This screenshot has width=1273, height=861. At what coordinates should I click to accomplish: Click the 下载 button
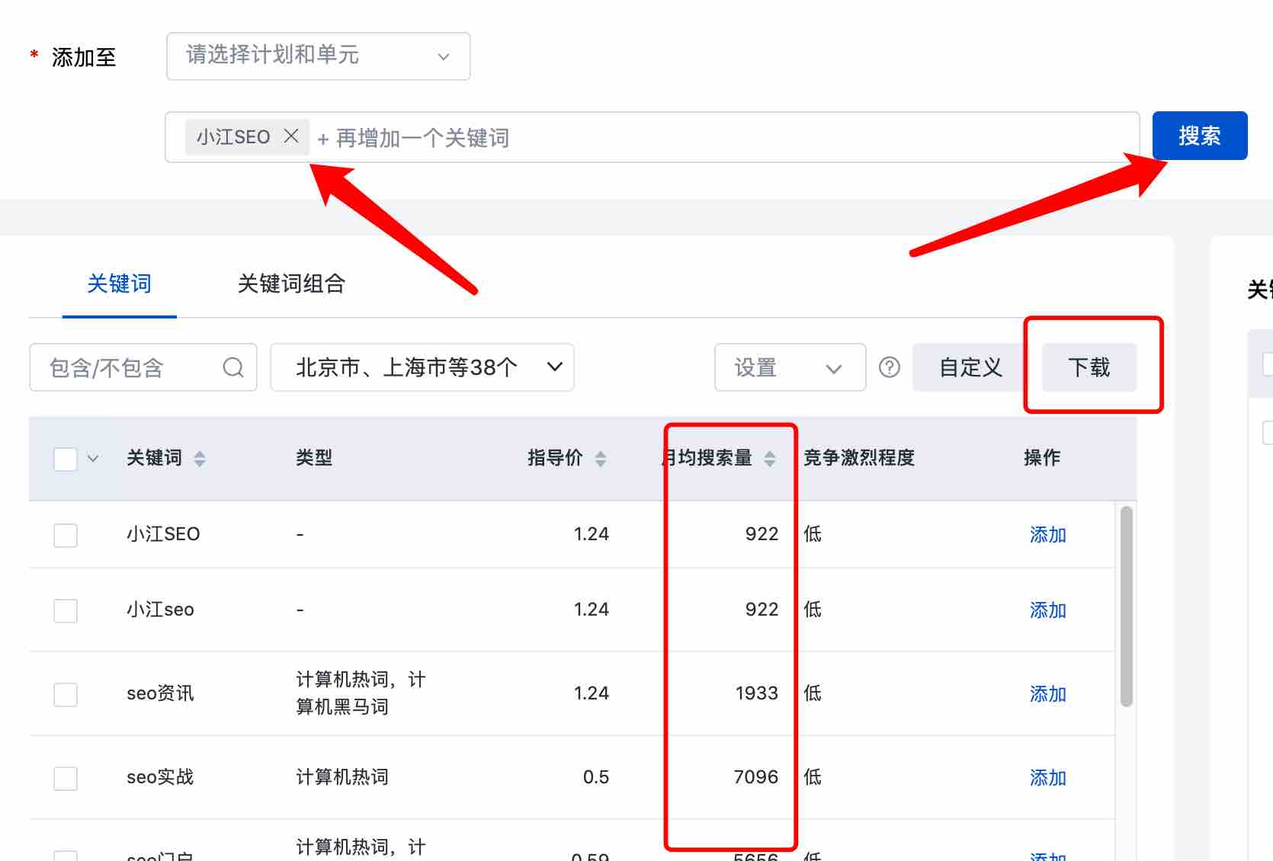click(x=1089, y=368)
